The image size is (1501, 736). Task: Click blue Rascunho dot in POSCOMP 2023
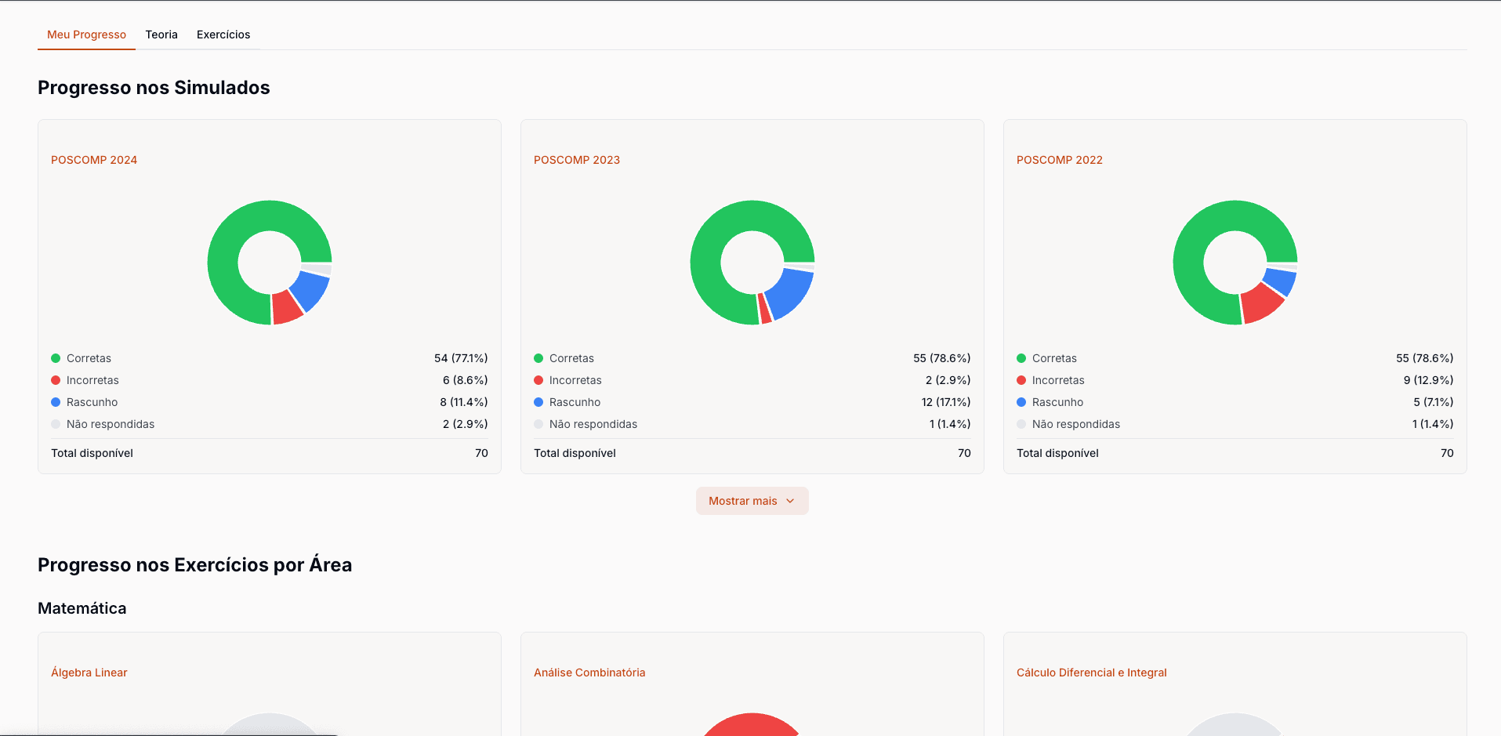[538, 402]
